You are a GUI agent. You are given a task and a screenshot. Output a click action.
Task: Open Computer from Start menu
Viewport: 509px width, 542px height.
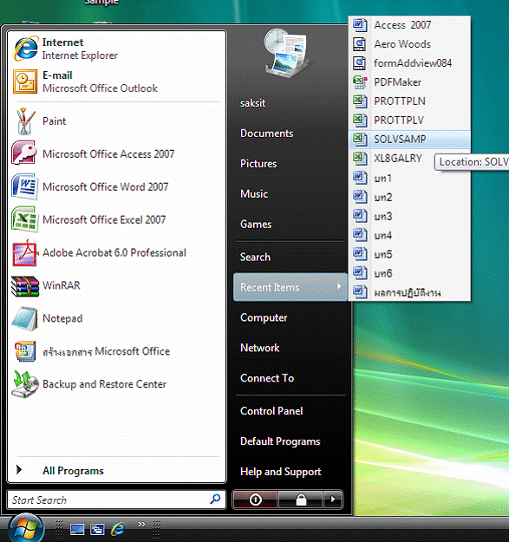(264, 317)
